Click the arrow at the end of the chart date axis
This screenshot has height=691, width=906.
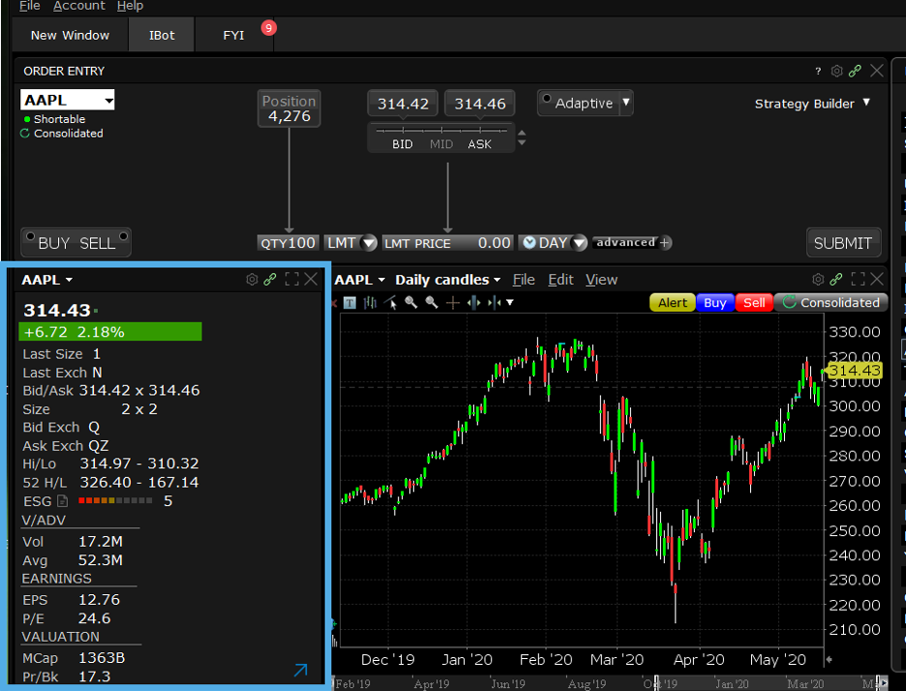(x=830, y=659)
